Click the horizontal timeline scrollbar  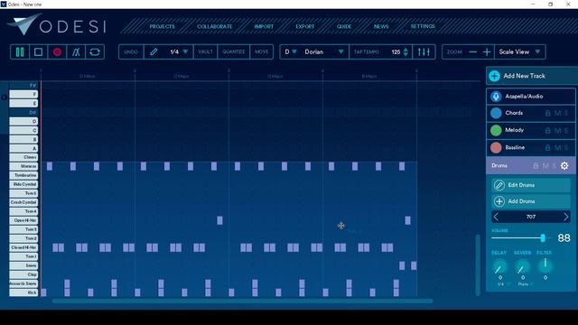coord(243,301)
